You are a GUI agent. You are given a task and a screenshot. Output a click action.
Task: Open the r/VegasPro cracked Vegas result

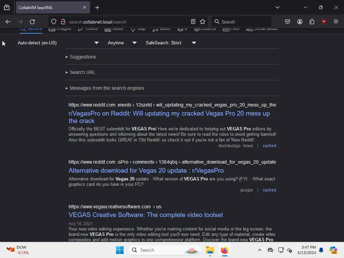pos(169,117)
